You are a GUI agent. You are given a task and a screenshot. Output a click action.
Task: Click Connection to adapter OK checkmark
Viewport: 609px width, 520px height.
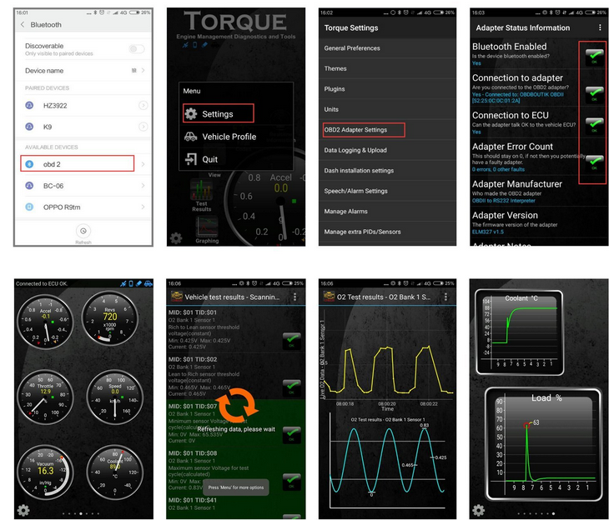(594, 94)
